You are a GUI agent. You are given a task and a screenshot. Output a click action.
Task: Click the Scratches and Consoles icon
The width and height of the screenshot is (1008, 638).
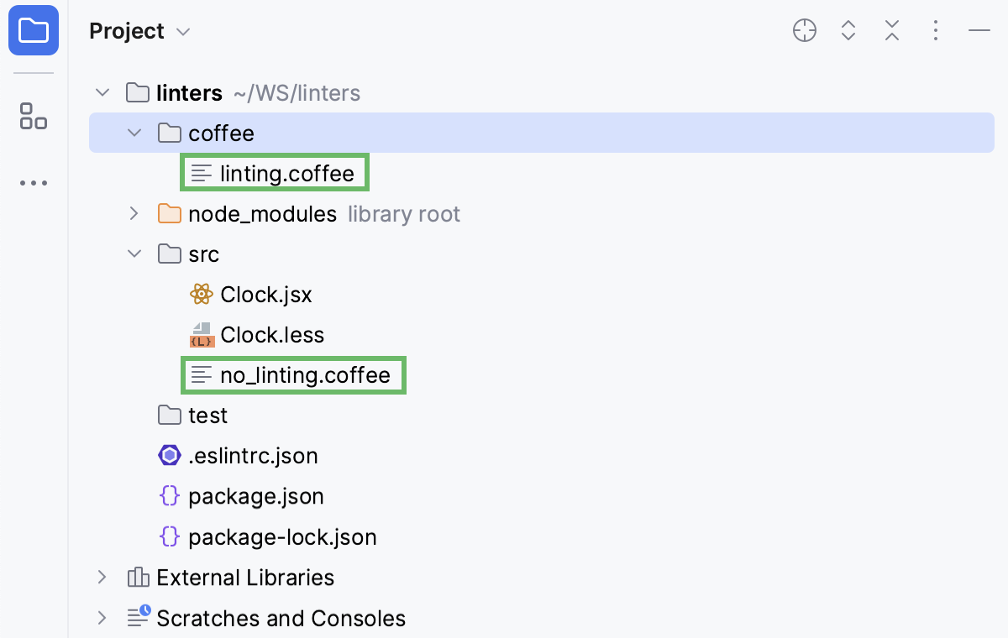[x=137, y=618]
